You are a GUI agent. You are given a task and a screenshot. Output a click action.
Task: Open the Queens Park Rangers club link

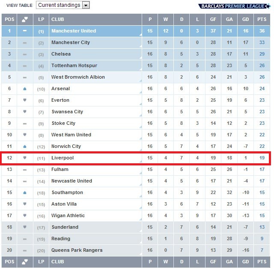point(77,250)
